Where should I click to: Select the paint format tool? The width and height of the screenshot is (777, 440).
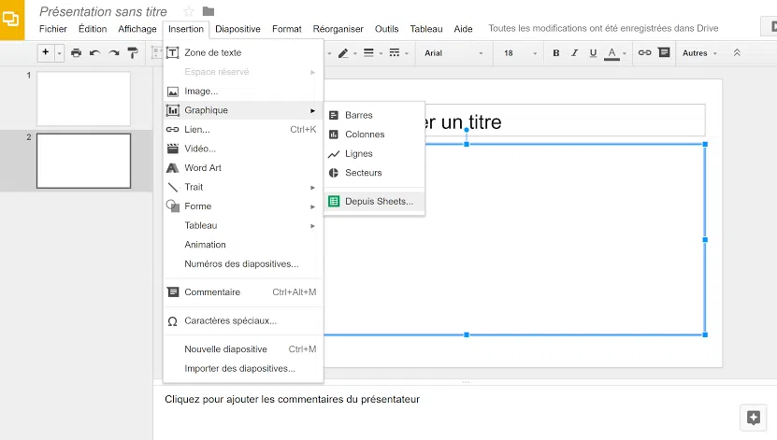click(x=133, y=53)
